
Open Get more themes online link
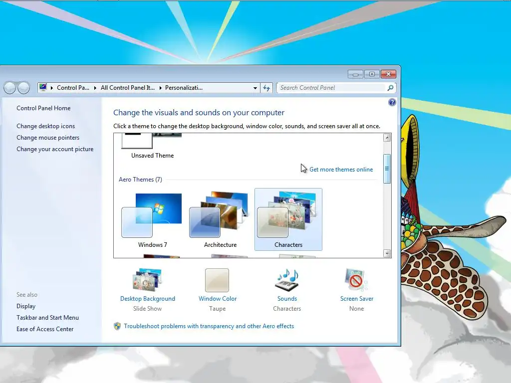341,170
